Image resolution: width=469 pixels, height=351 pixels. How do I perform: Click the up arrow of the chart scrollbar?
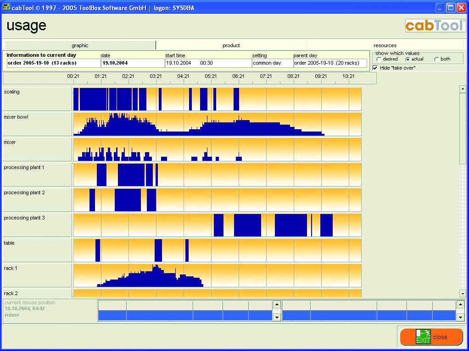click(x=463, y=89)
